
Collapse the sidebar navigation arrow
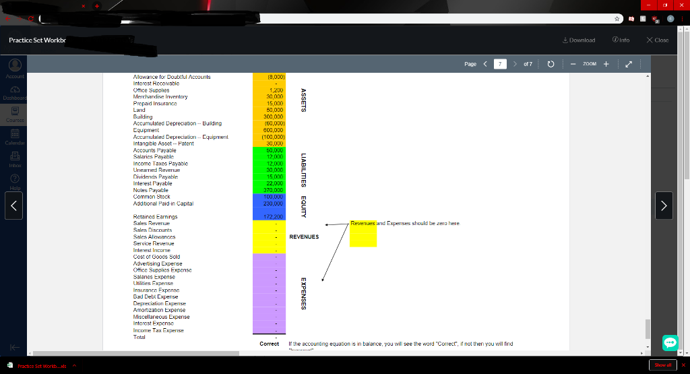pyautogui.click(x=15, y=347)
